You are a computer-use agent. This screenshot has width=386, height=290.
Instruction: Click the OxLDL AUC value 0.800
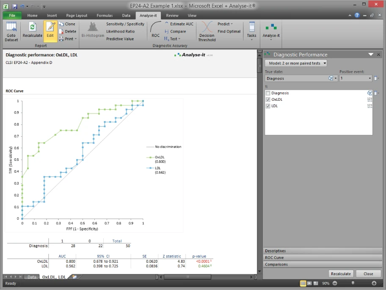pos(70,262)
